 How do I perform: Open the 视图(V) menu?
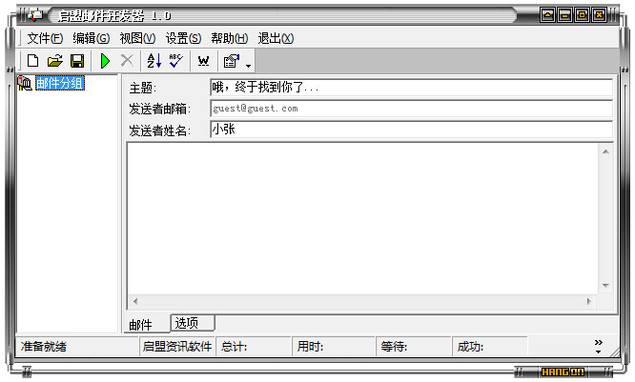137,38
